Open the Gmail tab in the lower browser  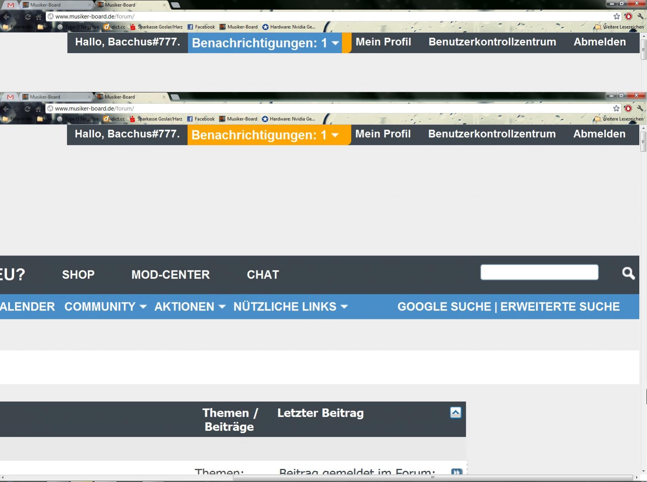[10, 97]
